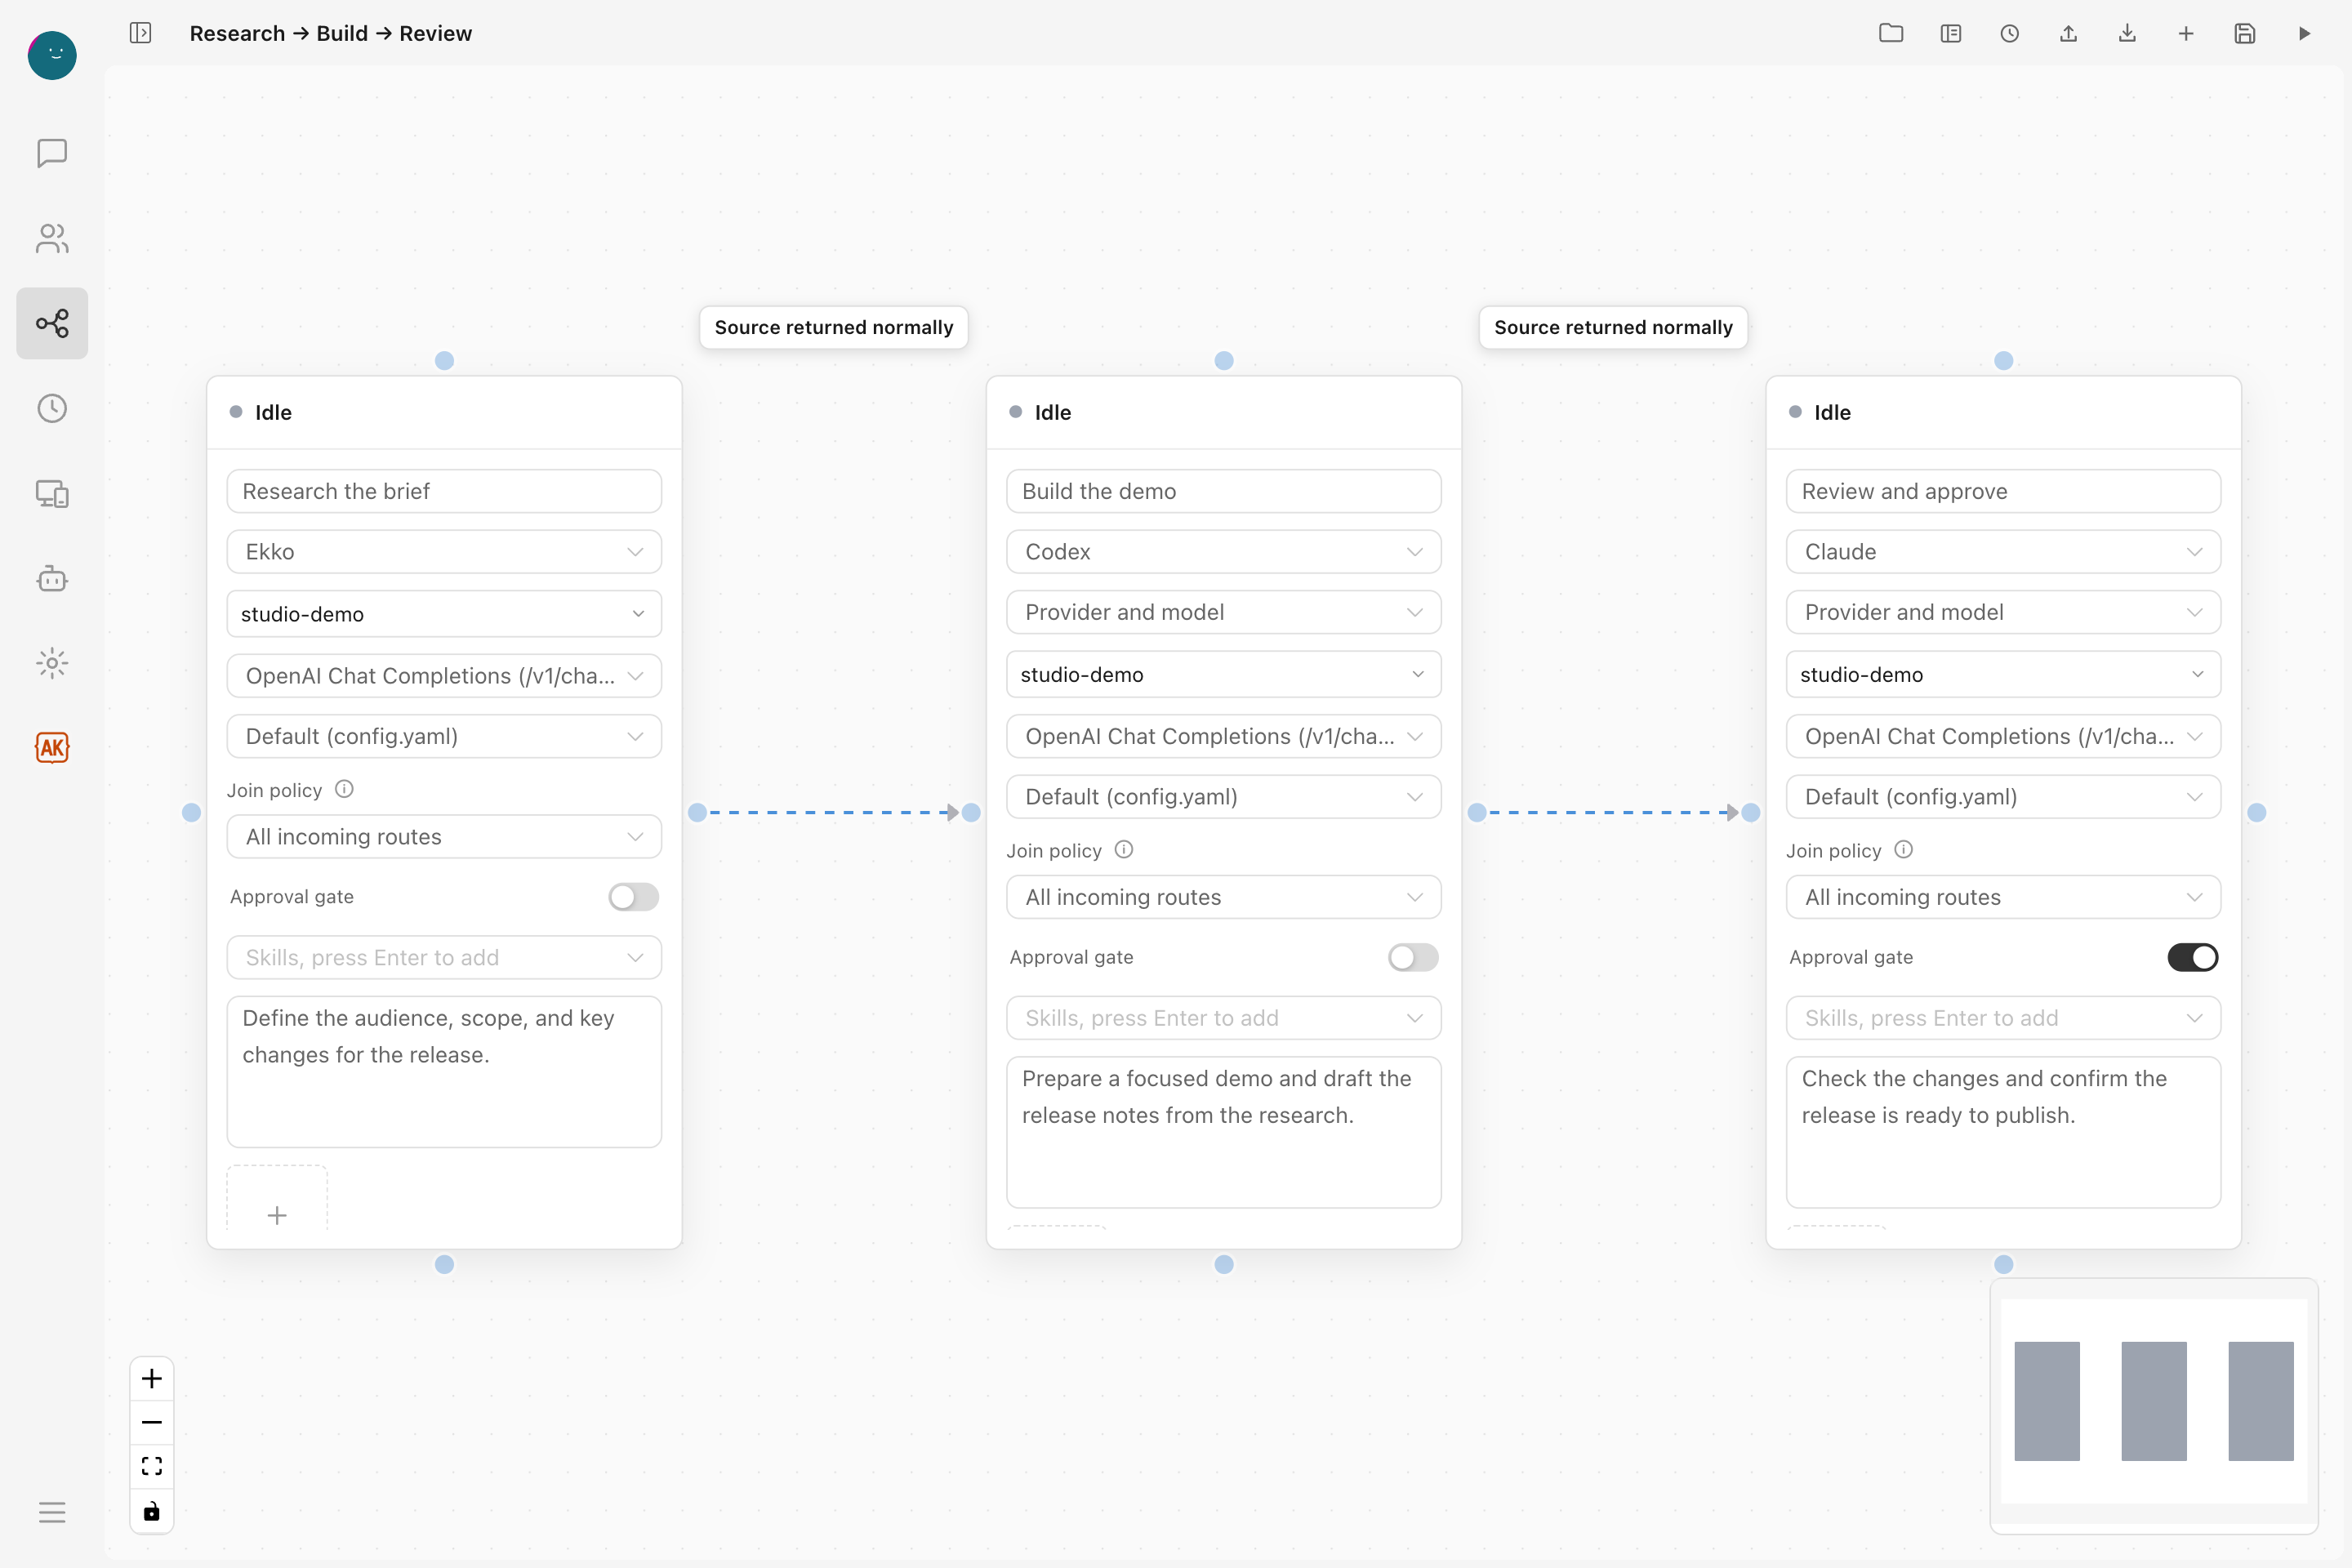Open the Ekko agent dropdown
The height and width of the screenshot is (1568, 2352).
[x=444, y=552]
